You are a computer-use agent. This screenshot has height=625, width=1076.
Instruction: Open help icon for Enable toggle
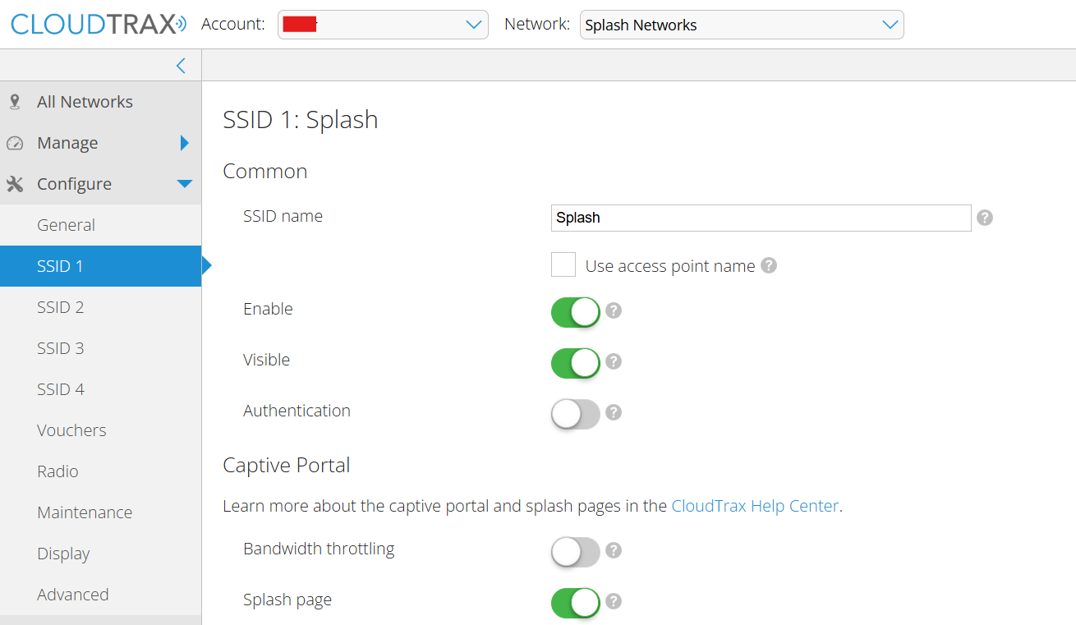click(x=614, y=310)
